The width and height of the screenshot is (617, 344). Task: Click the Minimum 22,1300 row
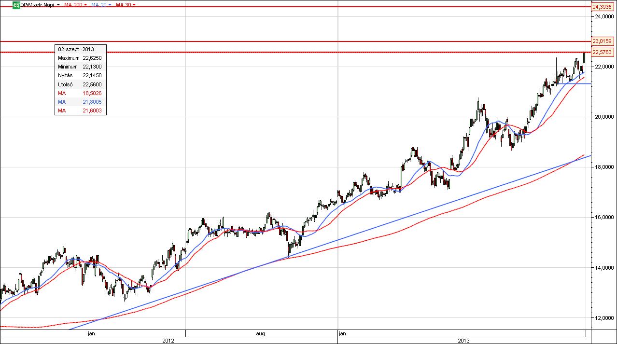(x=80, y=67)
